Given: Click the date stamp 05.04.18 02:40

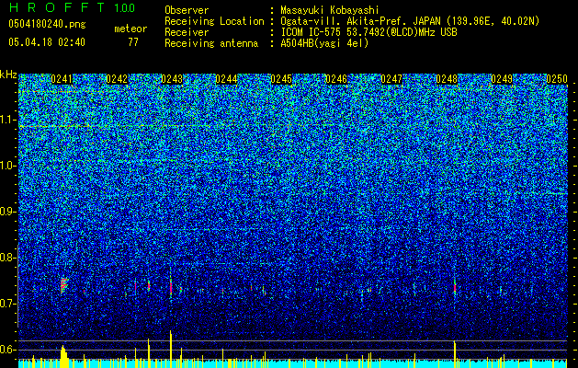Looking at the screenshot, I should tap(47, 42).
